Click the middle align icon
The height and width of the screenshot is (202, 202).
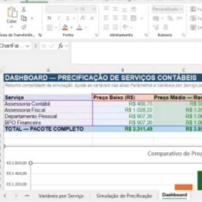pyautogui.click(x=115, y=9)
